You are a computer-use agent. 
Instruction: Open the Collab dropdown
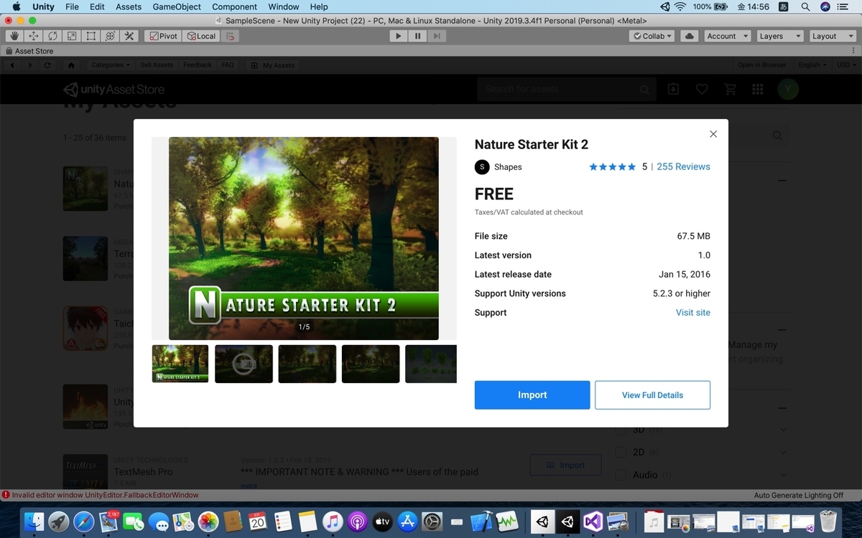(652, 36)
